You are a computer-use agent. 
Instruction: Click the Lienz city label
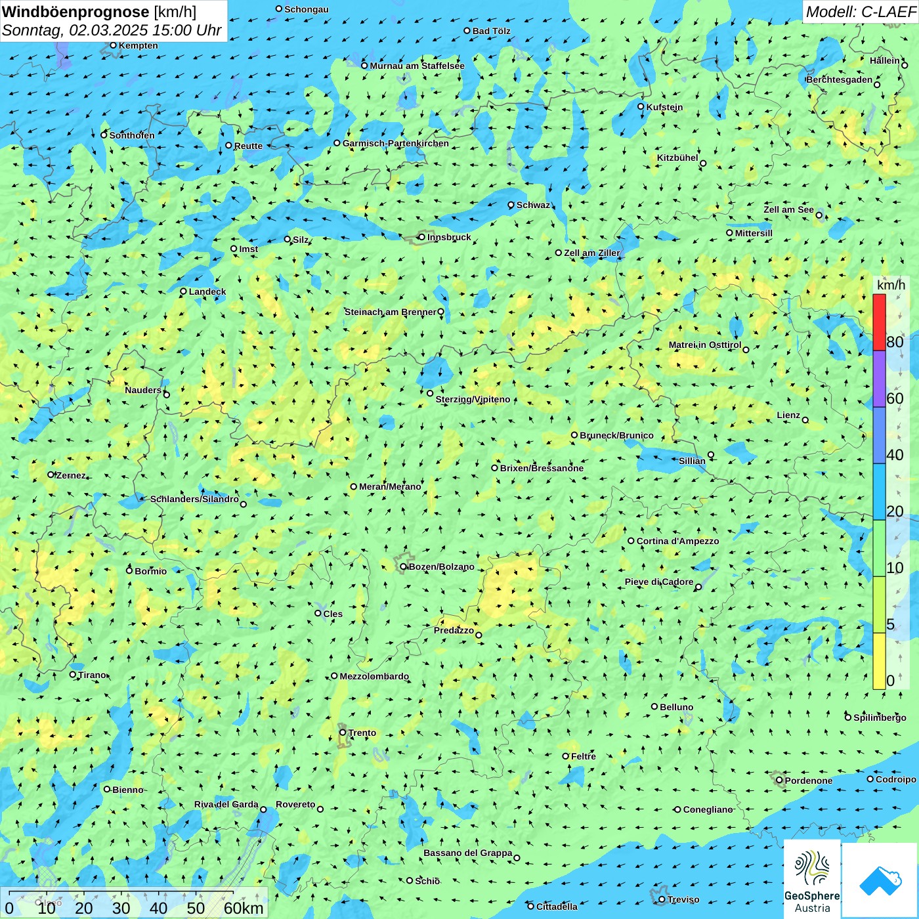coord(788,415)
